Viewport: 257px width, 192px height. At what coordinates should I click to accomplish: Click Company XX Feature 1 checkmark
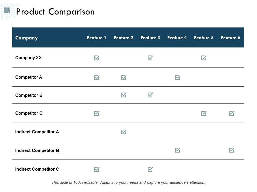[x=97, y=58]
